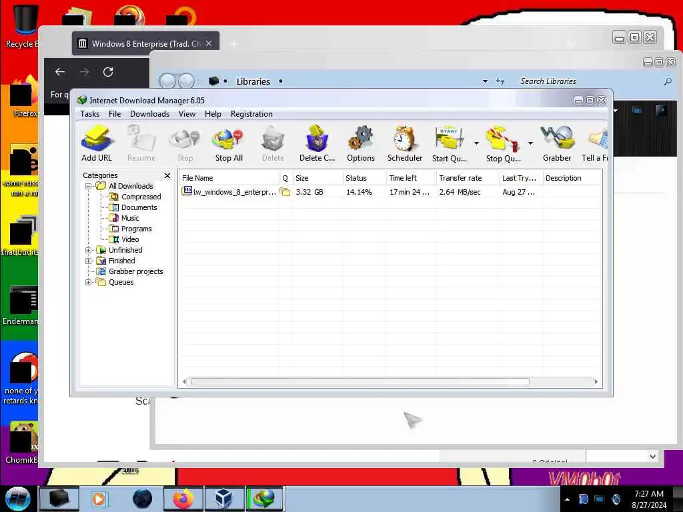The height and width of the screenshot is (512, 683).
Task: Sort by Time left column header
Action: tap(411, 178)
